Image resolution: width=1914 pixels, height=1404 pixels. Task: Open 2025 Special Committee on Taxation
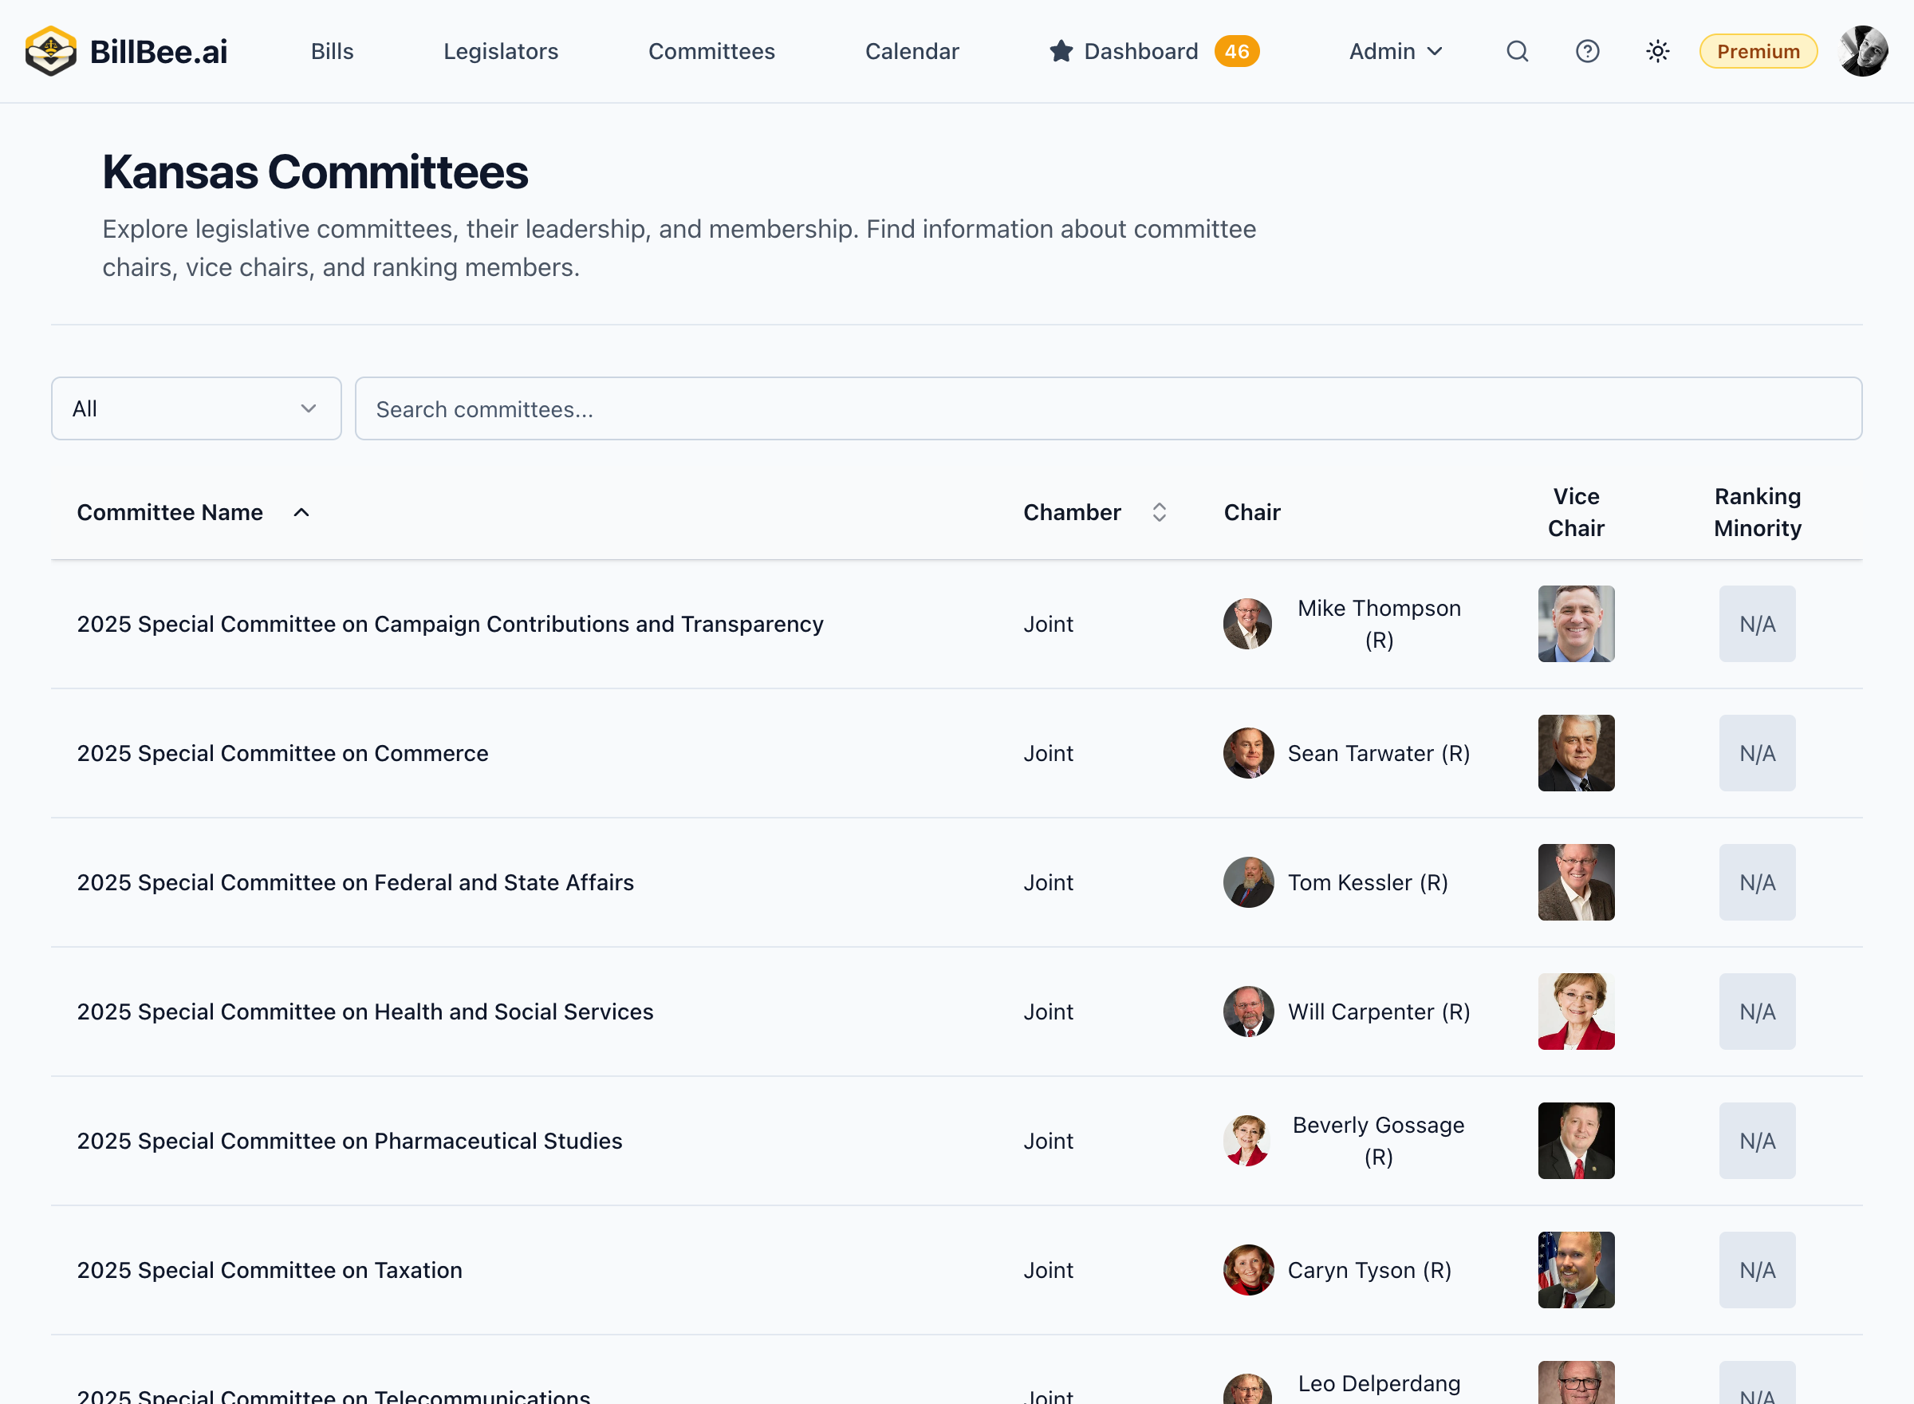click(270, 1270)
